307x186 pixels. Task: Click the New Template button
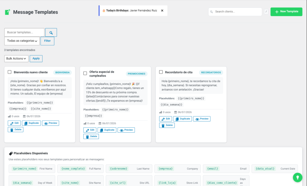(286, 12)
